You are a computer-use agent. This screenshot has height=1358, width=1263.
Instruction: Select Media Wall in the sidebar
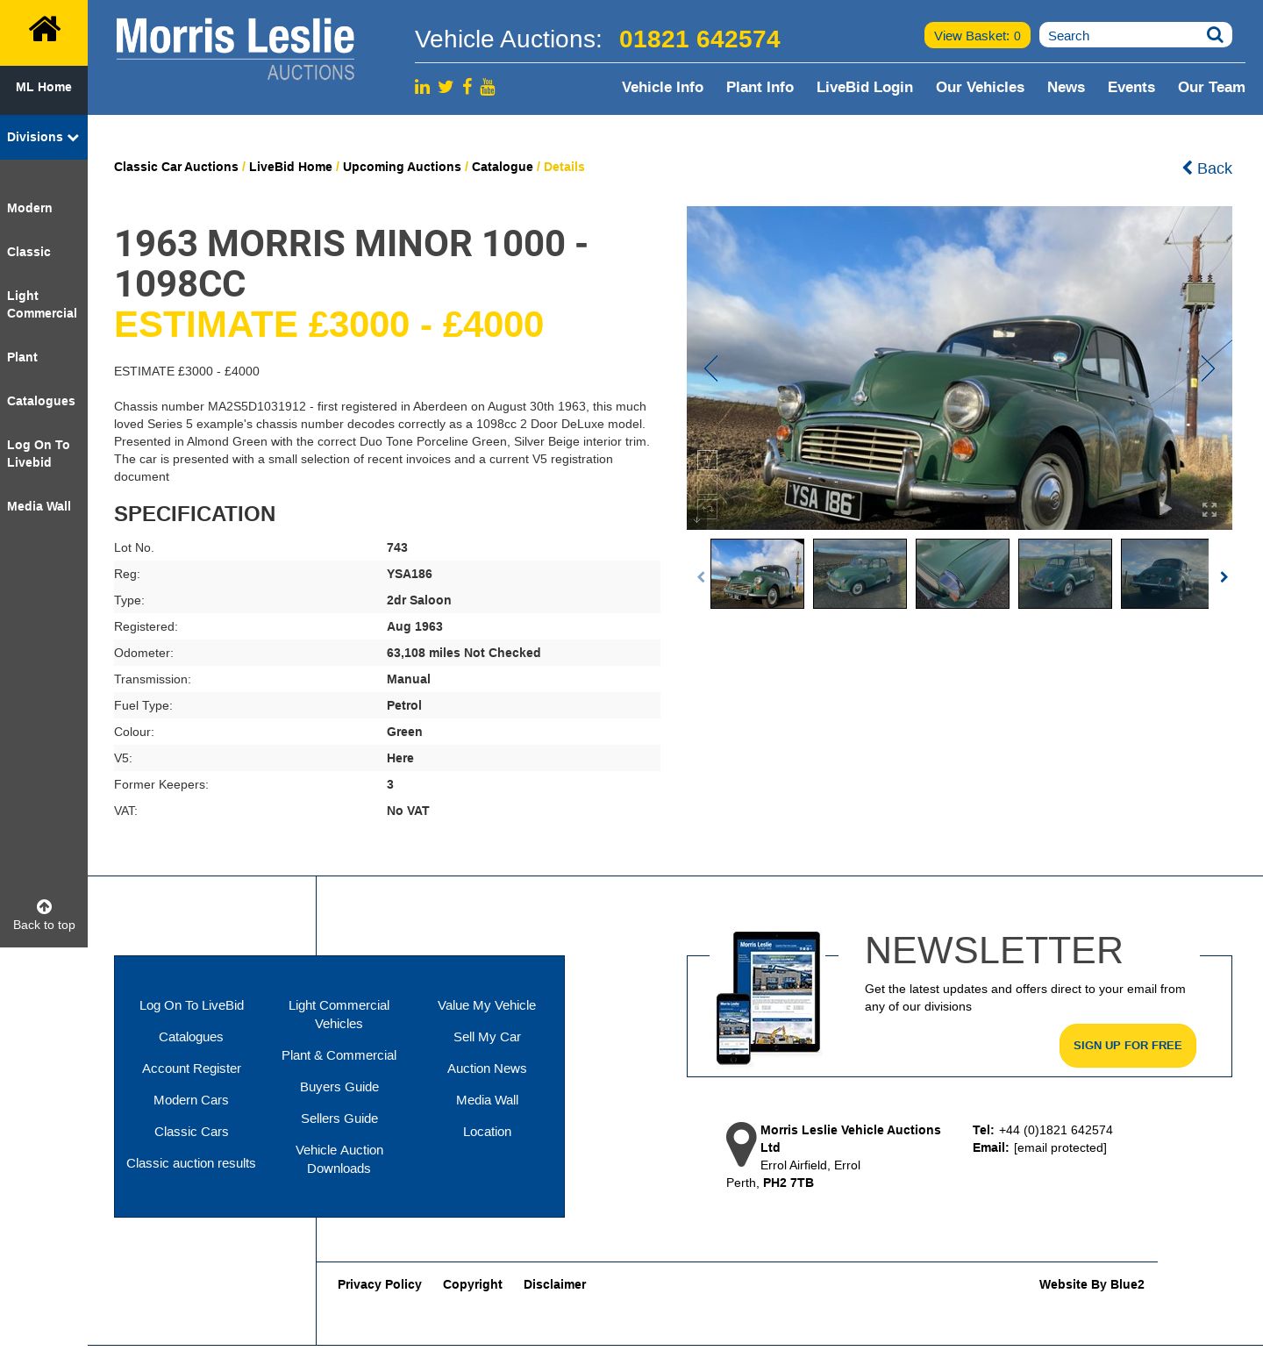click(39, 506)
